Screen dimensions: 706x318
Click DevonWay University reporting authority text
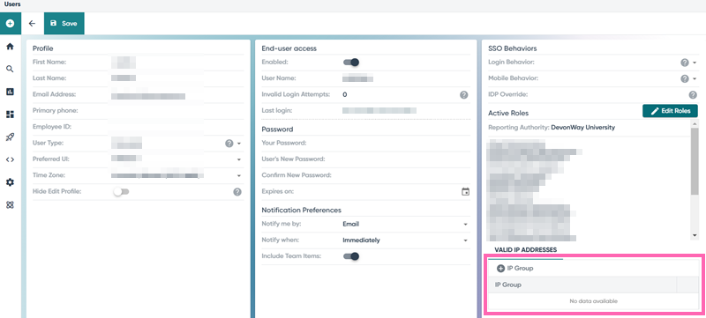click(x=582, y=128)
